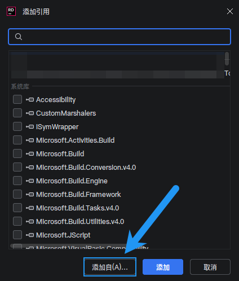Check the ISymWrapper reference checkbox

tap(17, 126)
